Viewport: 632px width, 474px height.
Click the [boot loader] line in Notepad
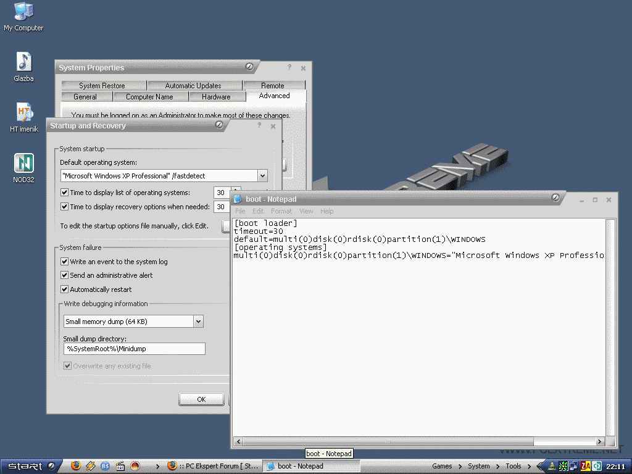click(265, 223)
